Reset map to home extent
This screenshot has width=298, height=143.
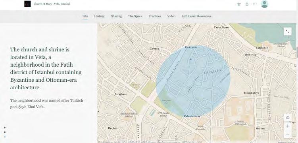click(288, 118)
